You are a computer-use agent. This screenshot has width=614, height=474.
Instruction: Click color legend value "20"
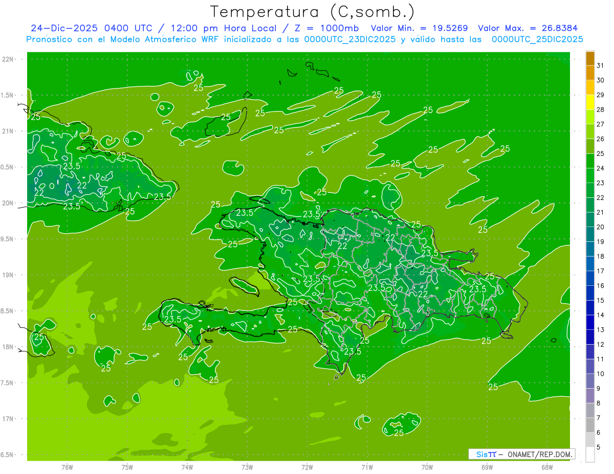tap(600, 227)
